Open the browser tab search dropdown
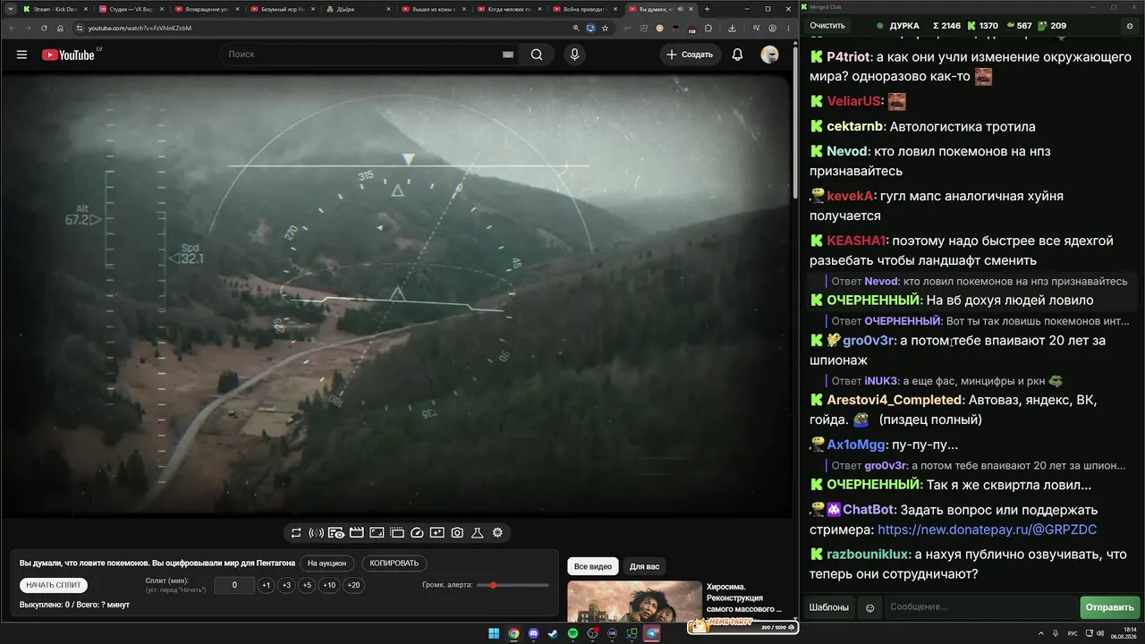The width and height of the screenshot is (1145, 644). 9,9
